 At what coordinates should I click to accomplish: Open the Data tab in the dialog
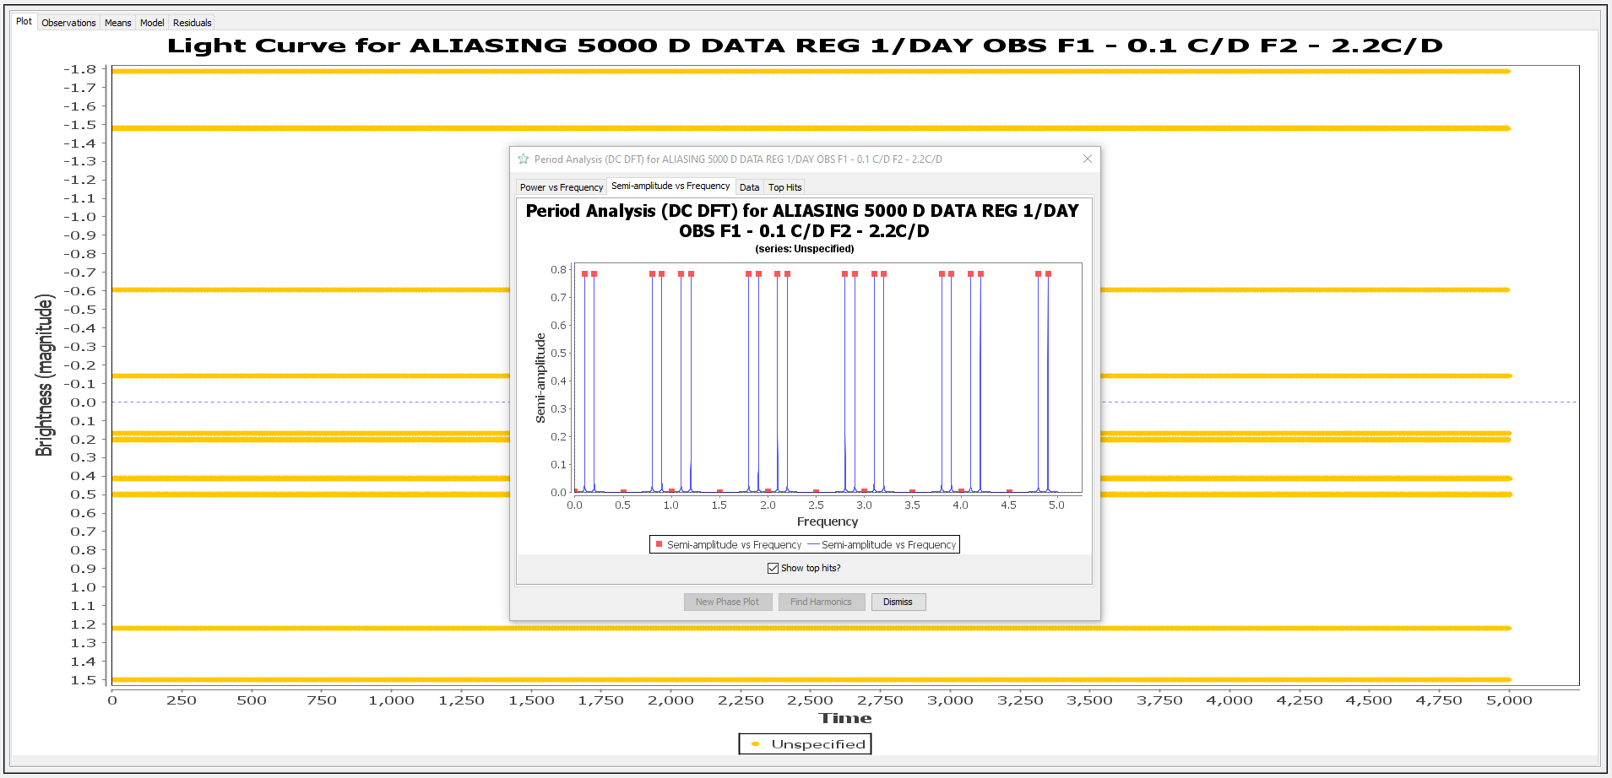(x=749, y=187)
